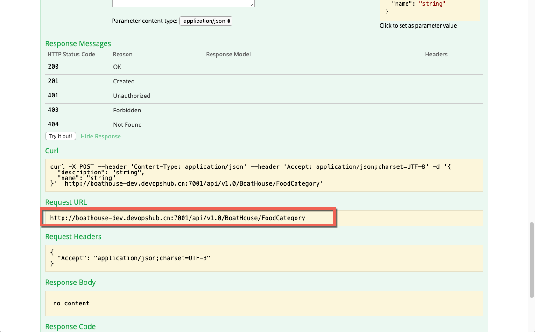Image resolution: width=535 pixels, height=332 pixels.
Task: Open the Parameter content type dropdown
Action: pos(206,21)
